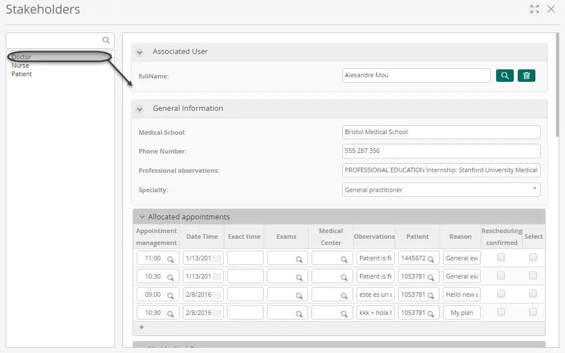Screen dimensions: 565x353
Task: Click the Professional observations field
Action: pyautogui.click(x=441, y=171)
